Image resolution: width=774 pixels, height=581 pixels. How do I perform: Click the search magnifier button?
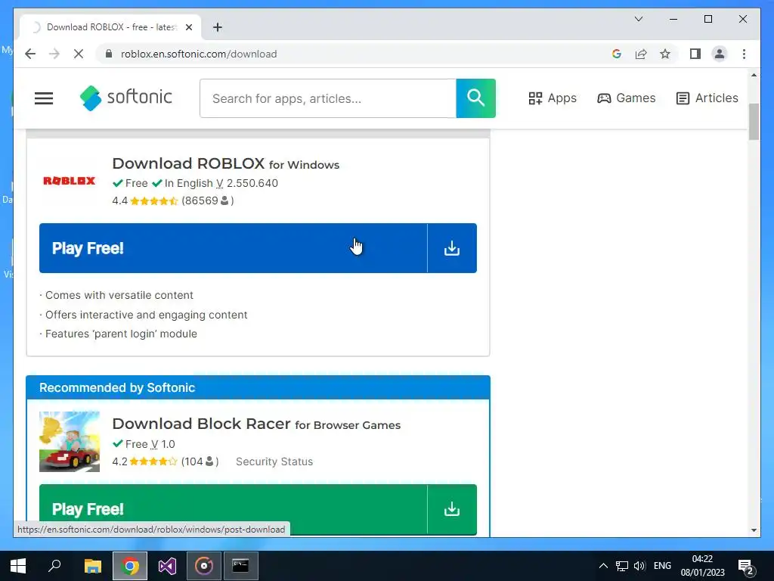coord(475,98)
